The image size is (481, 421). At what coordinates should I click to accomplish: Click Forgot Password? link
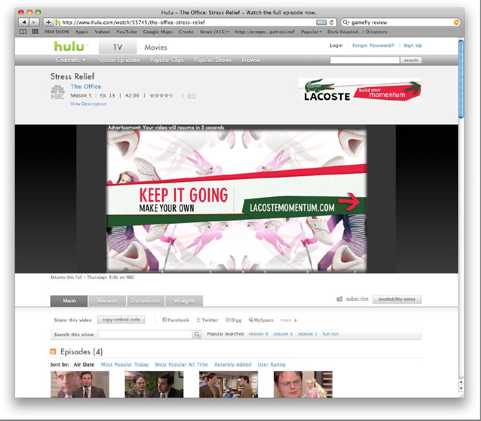(x=373, y=45)
